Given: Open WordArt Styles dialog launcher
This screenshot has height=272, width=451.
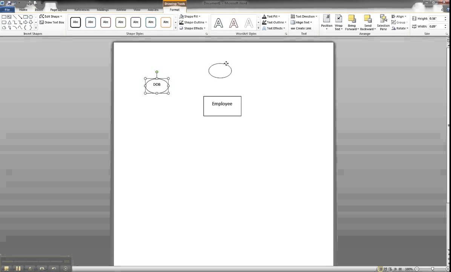Looking at the screenshot, I should tap(286, 34).
